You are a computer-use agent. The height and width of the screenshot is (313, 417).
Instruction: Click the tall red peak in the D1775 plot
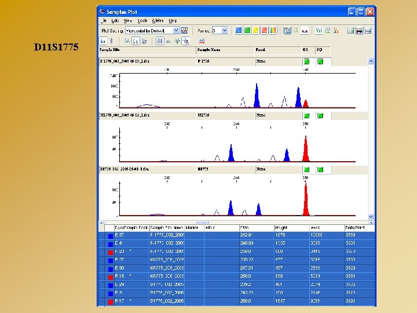click(x=306, y=199)
